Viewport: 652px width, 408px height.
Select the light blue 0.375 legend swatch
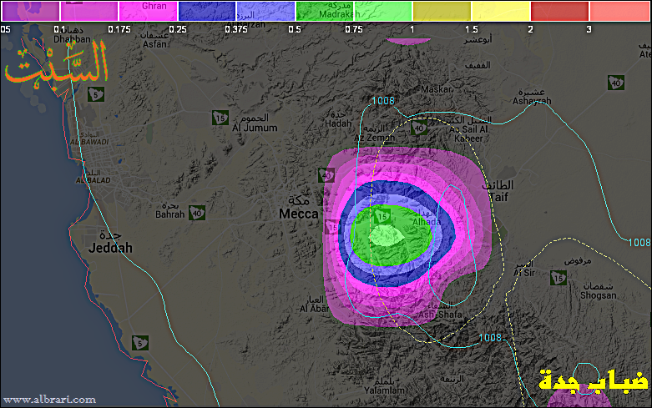point(265,11)
